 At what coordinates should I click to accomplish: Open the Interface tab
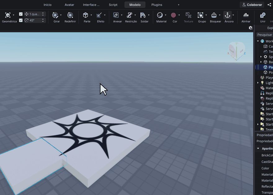coord(91,5)
